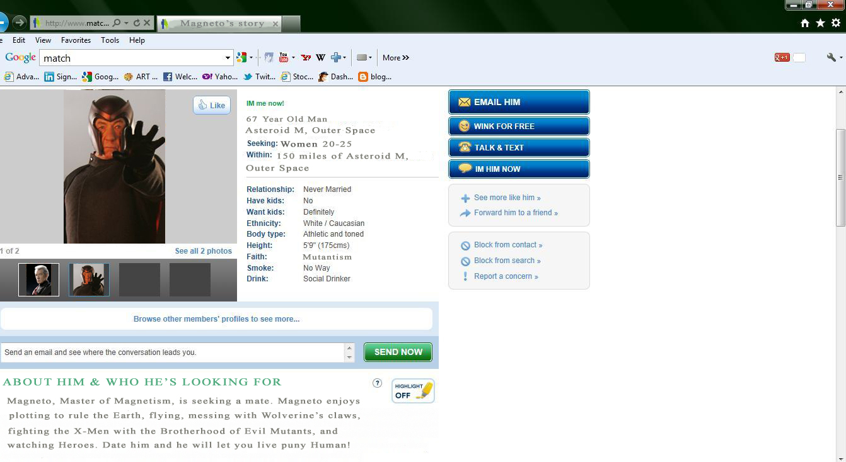Stop loading with the address bar X
Viewport: 846px width, 462px height.
(x=147, y=23)
